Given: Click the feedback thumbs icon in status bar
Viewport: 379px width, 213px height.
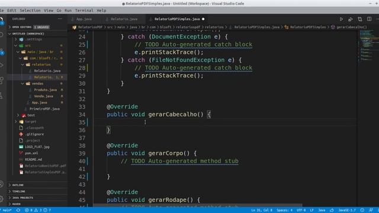Looking at the screenshot, I should click(x=332, y=210).
